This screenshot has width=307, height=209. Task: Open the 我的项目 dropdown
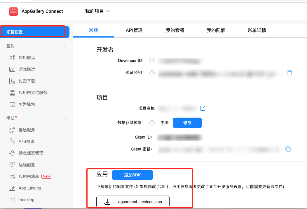tap(97, 11)
